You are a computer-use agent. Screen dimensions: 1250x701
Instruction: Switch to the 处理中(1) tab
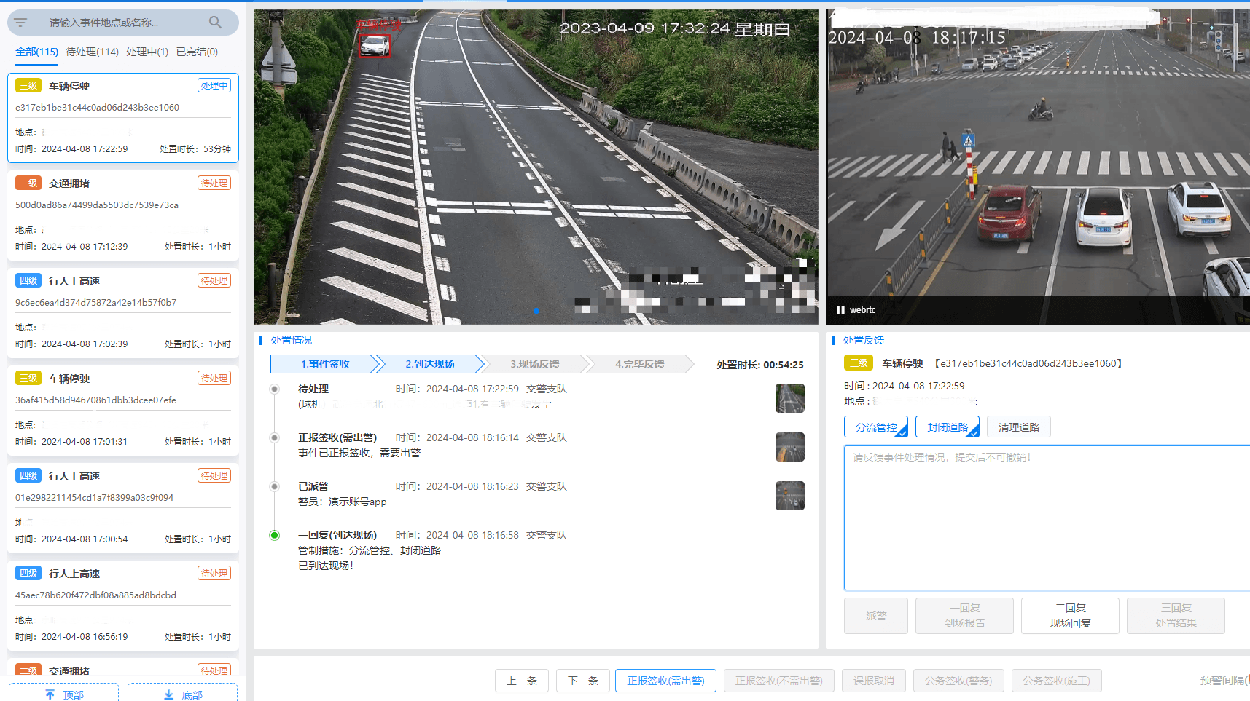pyautogui.click(x=147, y=52)
